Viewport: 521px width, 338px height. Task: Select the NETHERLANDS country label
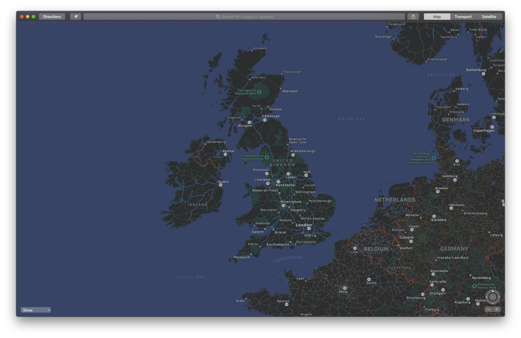point(395,200)
